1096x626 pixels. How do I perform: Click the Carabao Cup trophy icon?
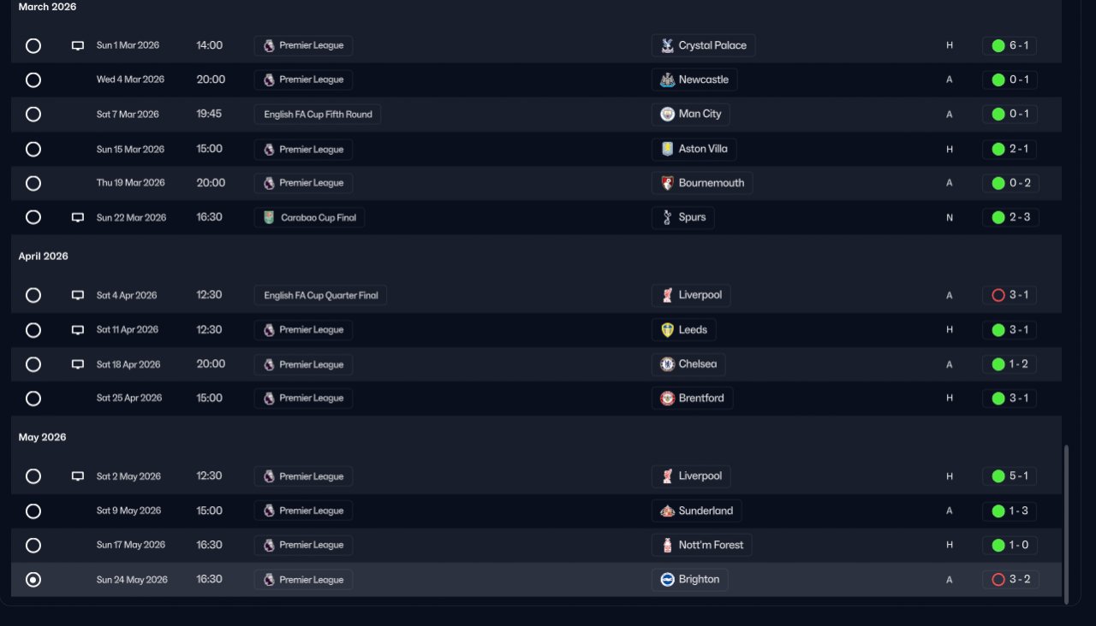[x=269, y=217]
